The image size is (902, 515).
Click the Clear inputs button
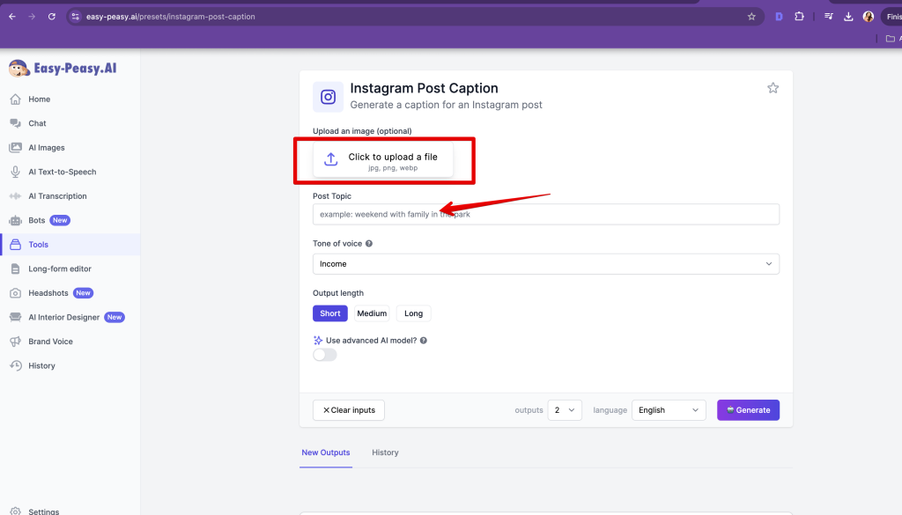pyautogui.click(x=349, y=410)
